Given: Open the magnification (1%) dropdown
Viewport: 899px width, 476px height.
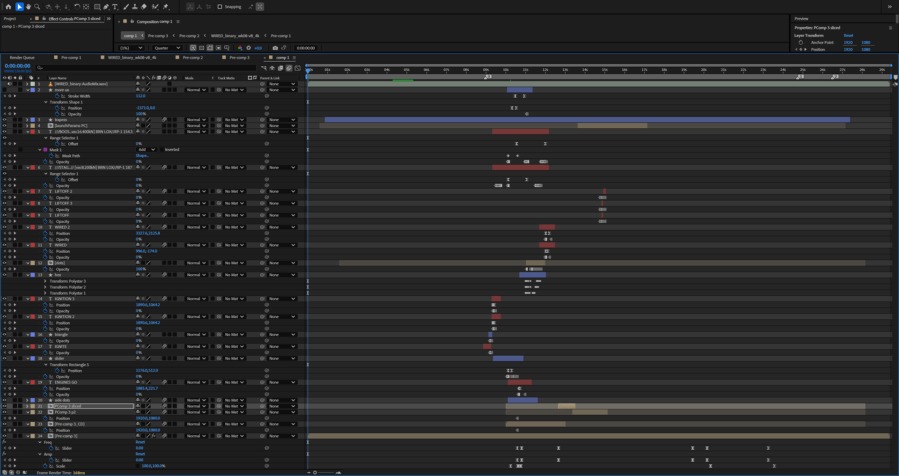Looking at the screenshot, I should [x=131, y=48].
